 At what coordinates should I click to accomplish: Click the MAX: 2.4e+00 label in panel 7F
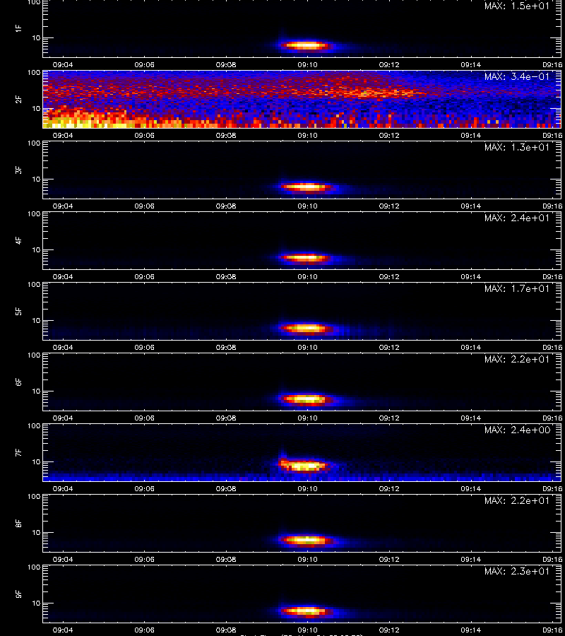click(x=517, y=430)
